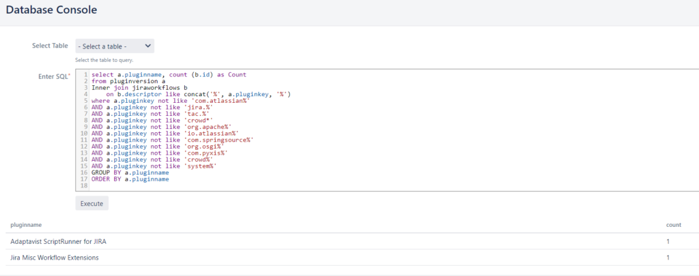Place cursor on empty line 18 in SQL editor

click(205, 186)
